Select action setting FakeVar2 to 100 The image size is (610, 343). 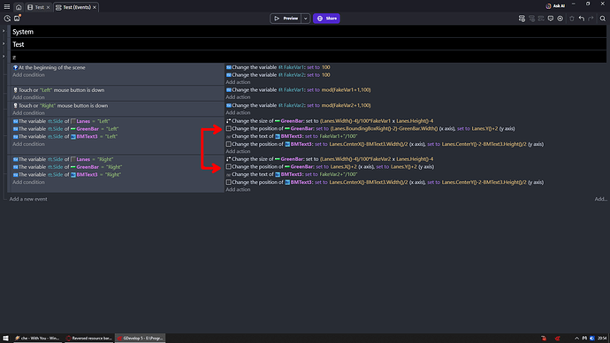click(x=278, y=74)
